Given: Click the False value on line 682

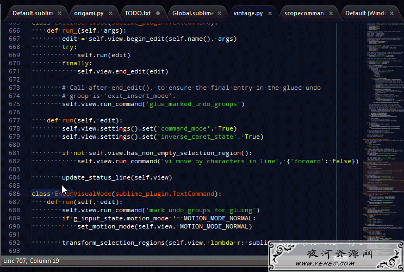Looking at the screenshot, I should click(x=341, y=161).
